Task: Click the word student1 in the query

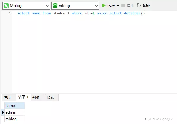Action: [61, 13]
